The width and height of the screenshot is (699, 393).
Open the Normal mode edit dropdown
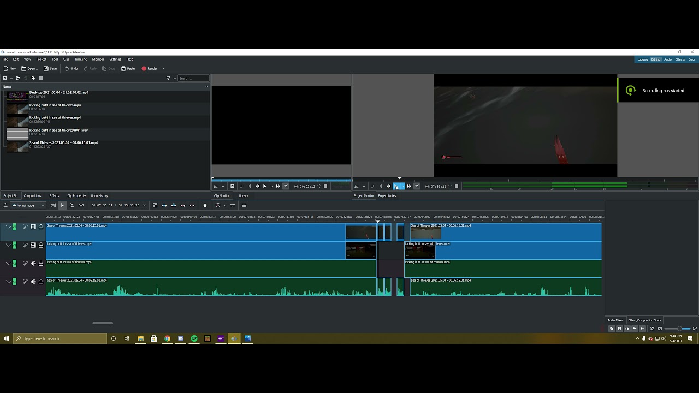(x=28, y=205)
